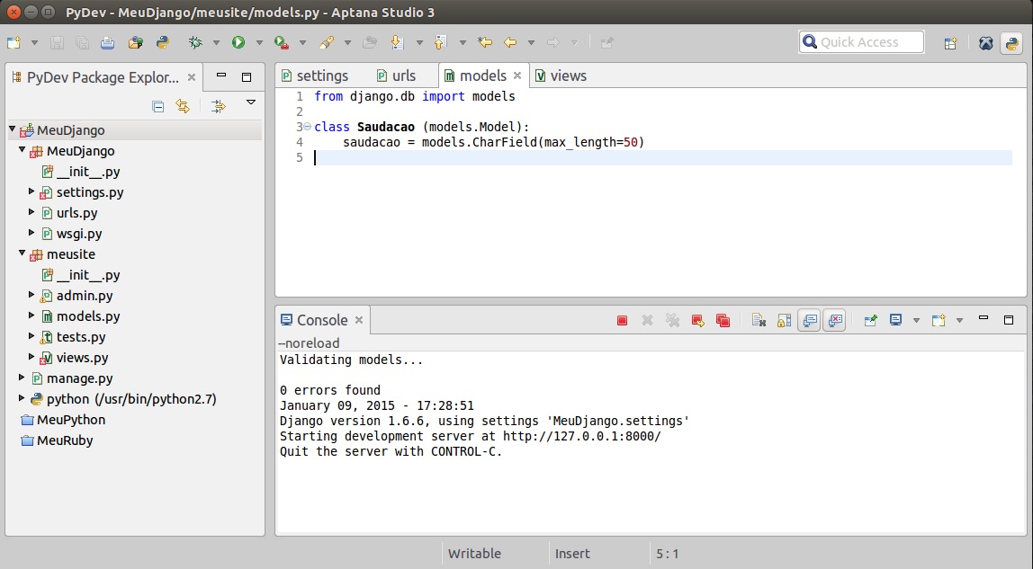Close the models editor tab
The image size is (1033, 569).
[517, 76]
